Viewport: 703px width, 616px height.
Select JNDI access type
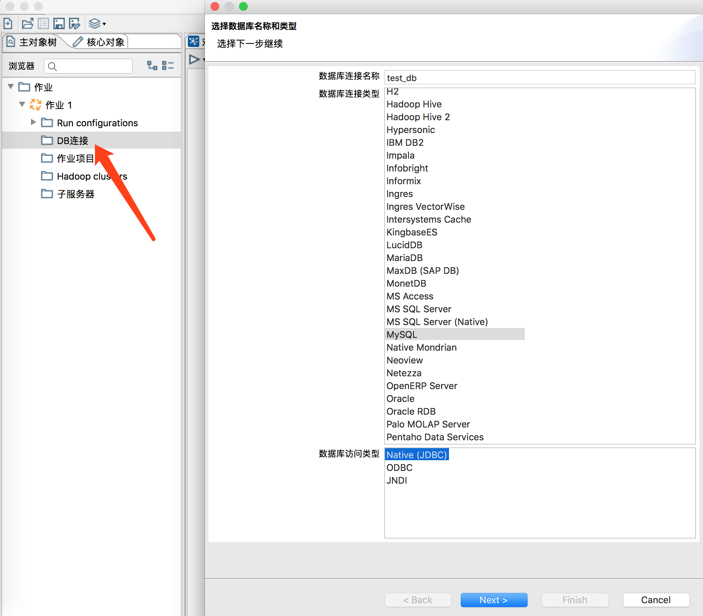coord(397,480)
